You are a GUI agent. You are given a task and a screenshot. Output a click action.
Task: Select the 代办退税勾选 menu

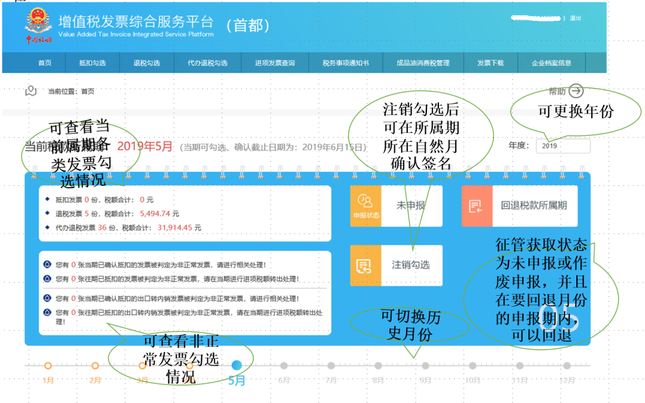coord(208,63)
